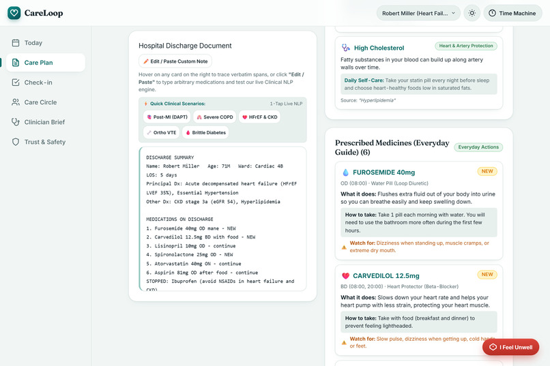Image resolution: width=550 pixels, height=366 pixels.
Task: Load the Post-MI (DAPT) scenario
Action: (x=167, y=117)
